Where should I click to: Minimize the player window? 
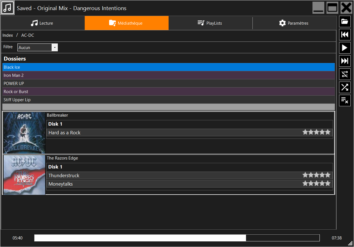click(318, 8)
